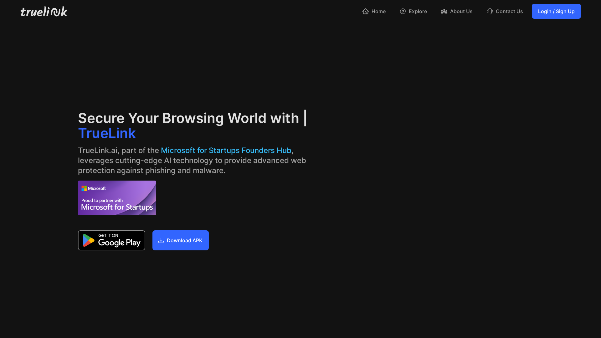Screen dimensions: 601x338
Task: Click the truelink logo in top left
Action: (x=44, y=11)
